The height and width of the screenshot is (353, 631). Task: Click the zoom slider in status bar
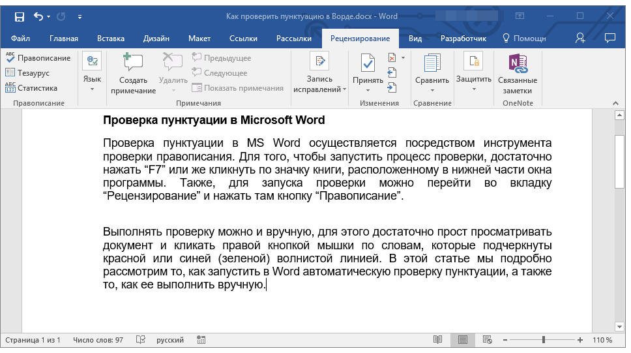tap(543, 340)
